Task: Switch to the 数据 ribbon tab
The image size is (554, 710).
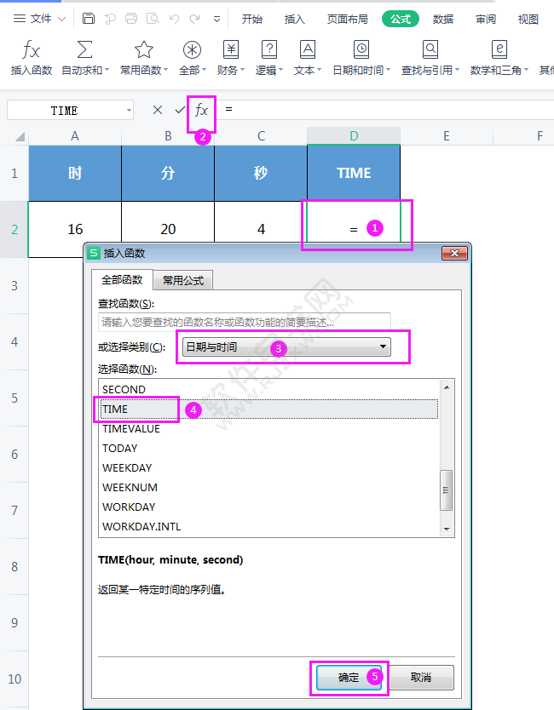Action: (x=443, y=19)
